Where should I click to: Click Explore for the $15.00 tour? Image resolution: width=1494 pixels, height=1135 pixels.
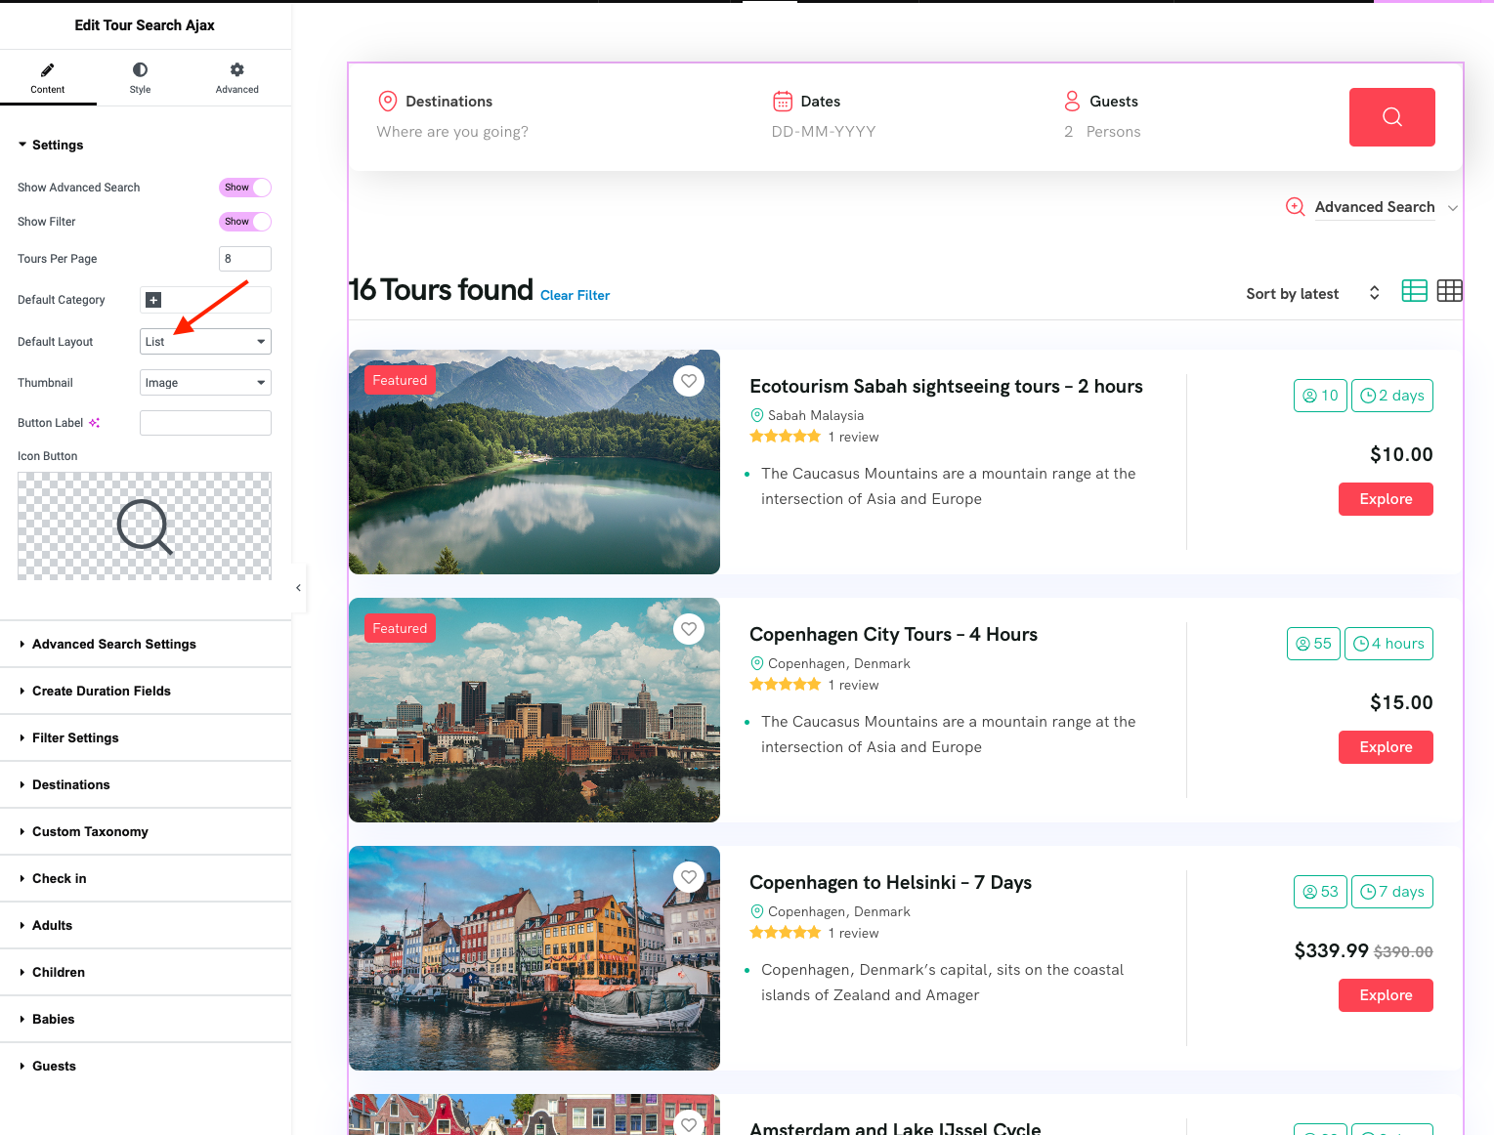click(x=1386, y=747)
